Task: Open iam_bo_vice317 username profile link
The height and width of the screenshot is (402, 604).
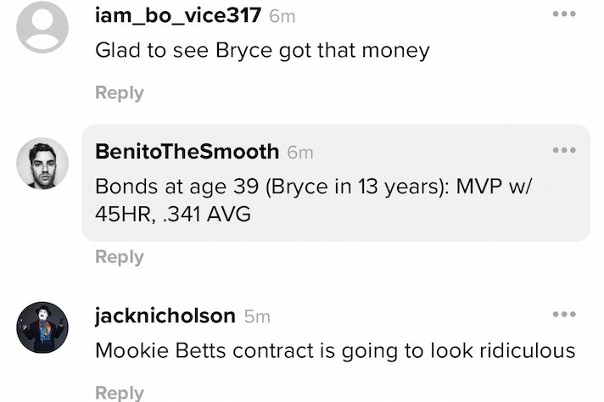Action: pos(178,15)
